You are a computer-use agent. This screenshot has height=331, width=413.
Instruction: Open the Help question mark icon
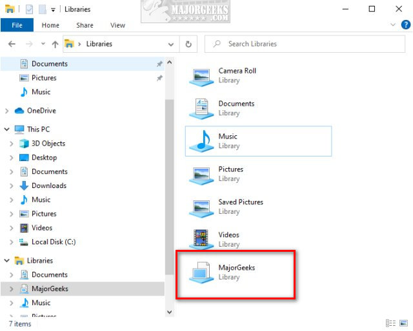(x=406, y=25)
